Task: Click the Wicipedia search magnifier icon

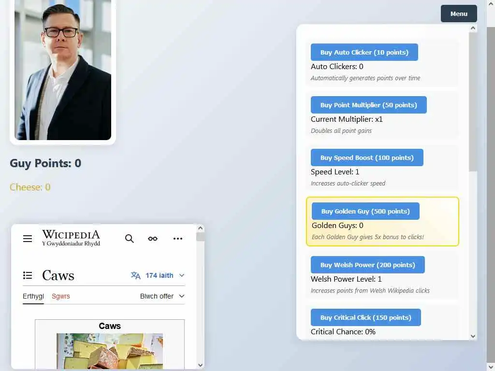Action: [x=130, y=239]
